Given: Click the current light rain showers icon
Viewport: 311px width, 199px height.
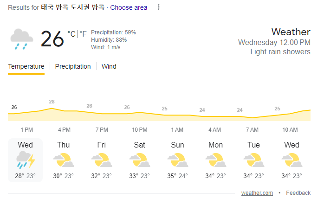Looking at the screenshot, I should coord(21,39).
